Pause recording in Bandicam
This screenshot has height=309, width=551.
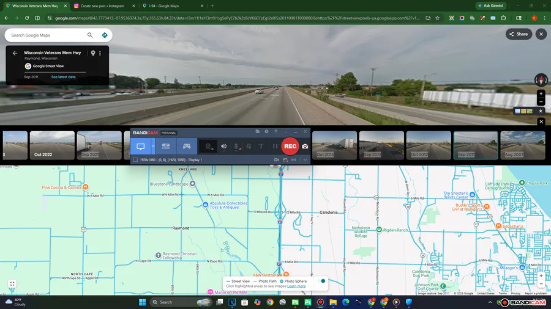pos(275,147)
